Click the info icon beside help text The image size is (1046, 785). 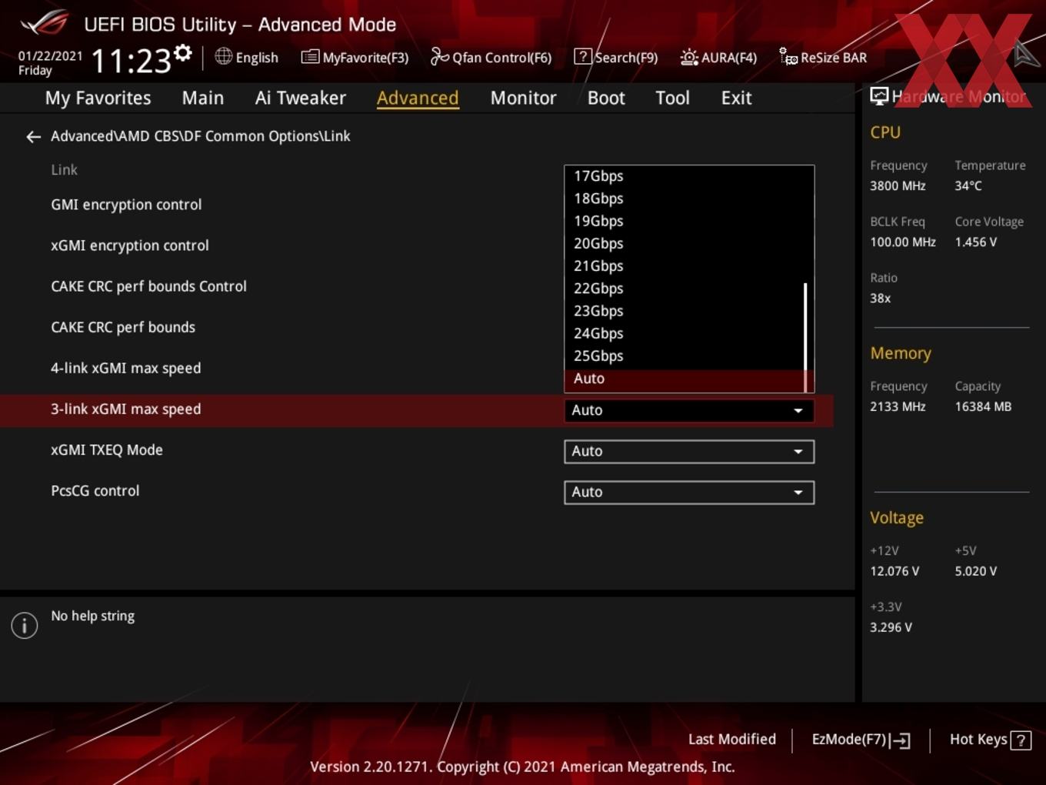tap(25, 625)
